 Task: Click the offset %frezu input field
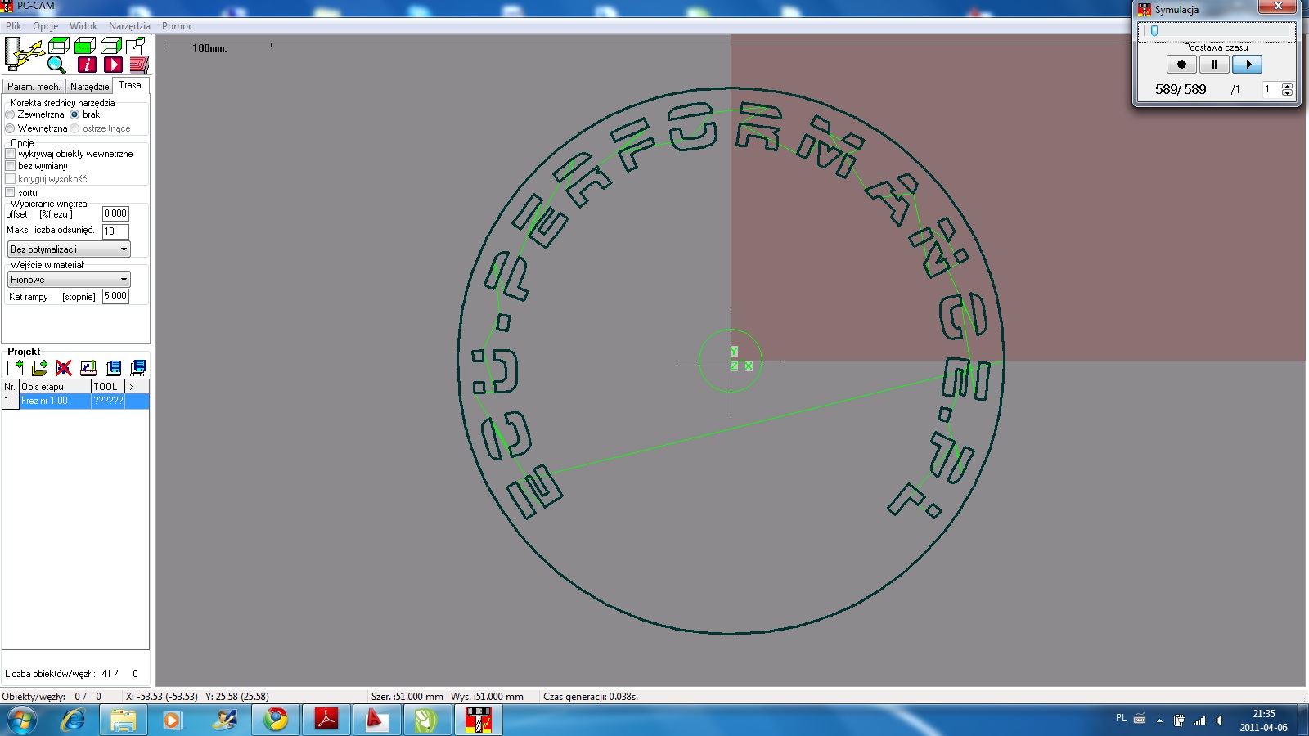tap(115, 213)
